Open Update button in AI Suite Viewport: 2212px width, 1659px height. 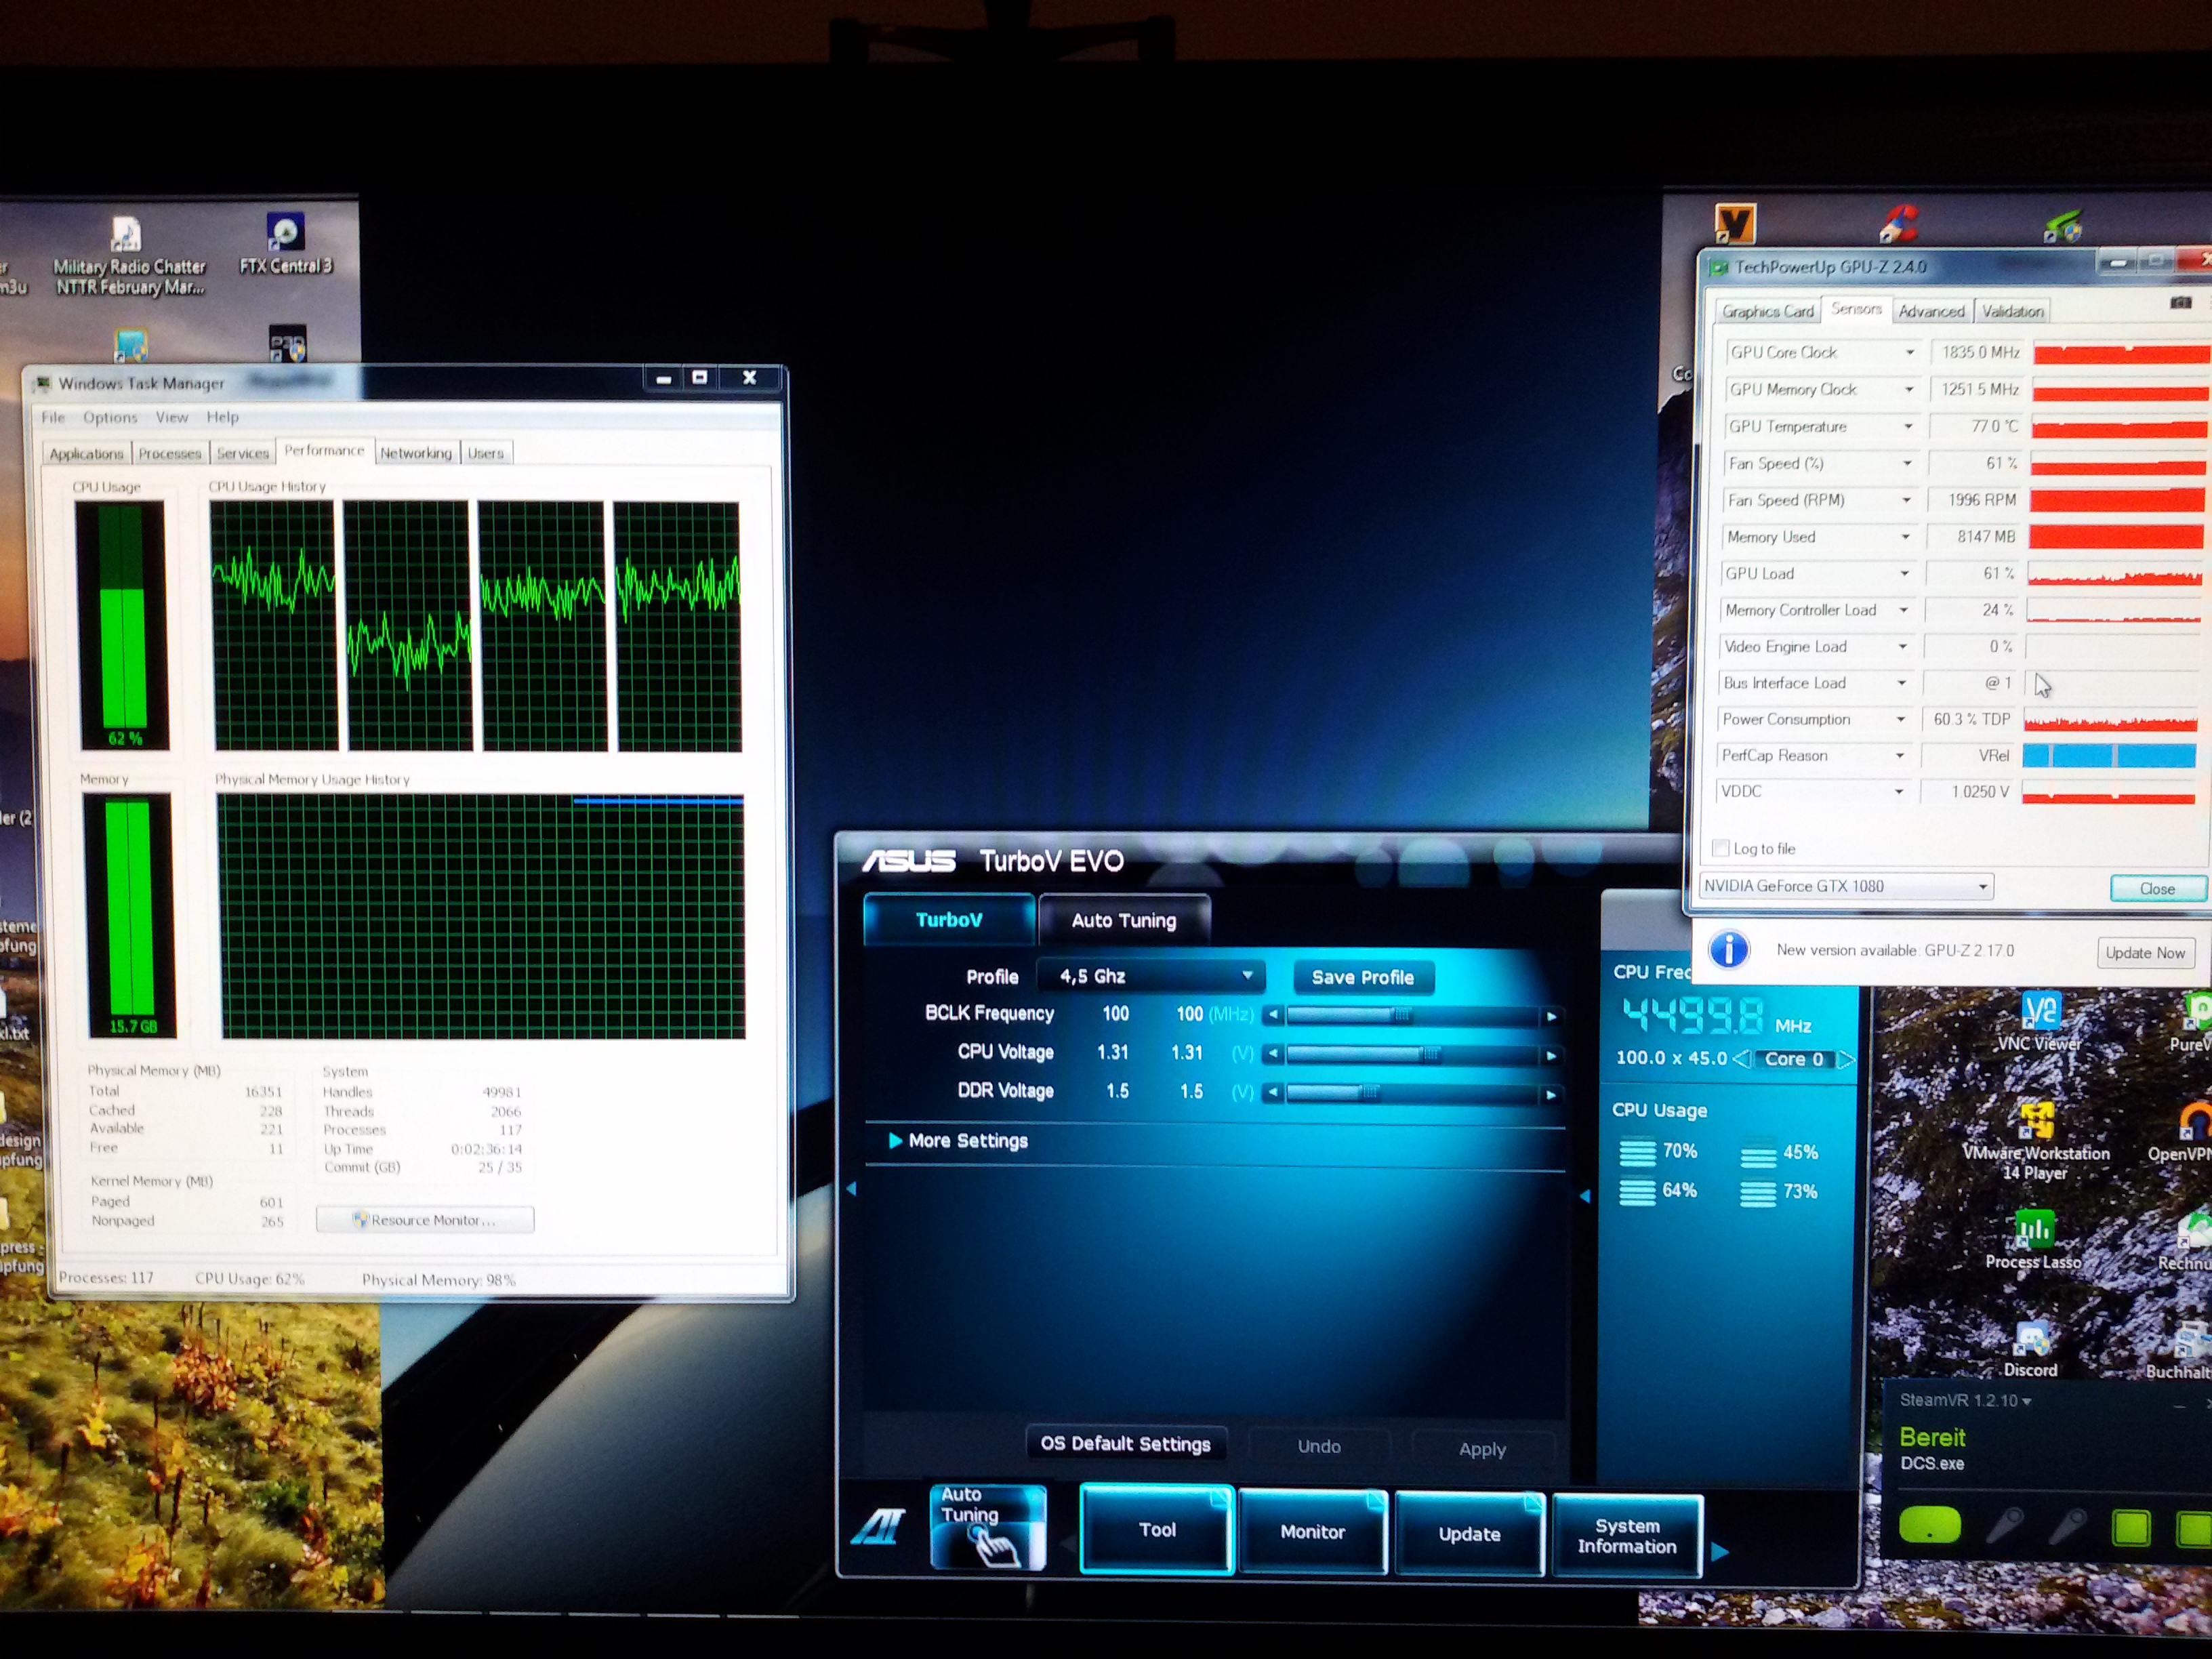1469,1533
